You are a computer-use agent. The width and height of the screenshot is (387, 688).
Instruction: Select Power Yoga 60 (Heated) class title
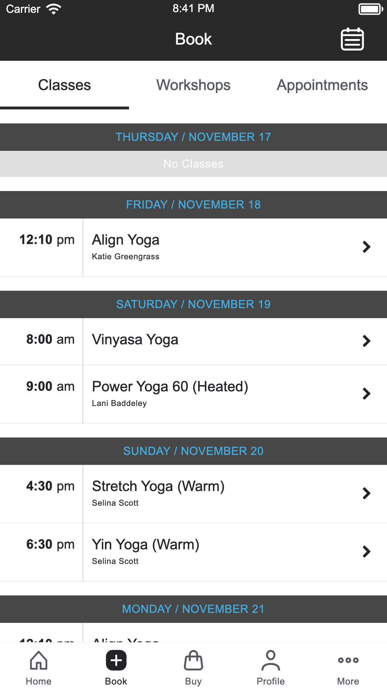point(170,387)
